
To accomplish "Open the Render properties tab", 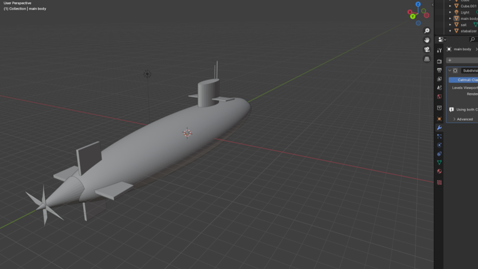I will tap(439, 61).
